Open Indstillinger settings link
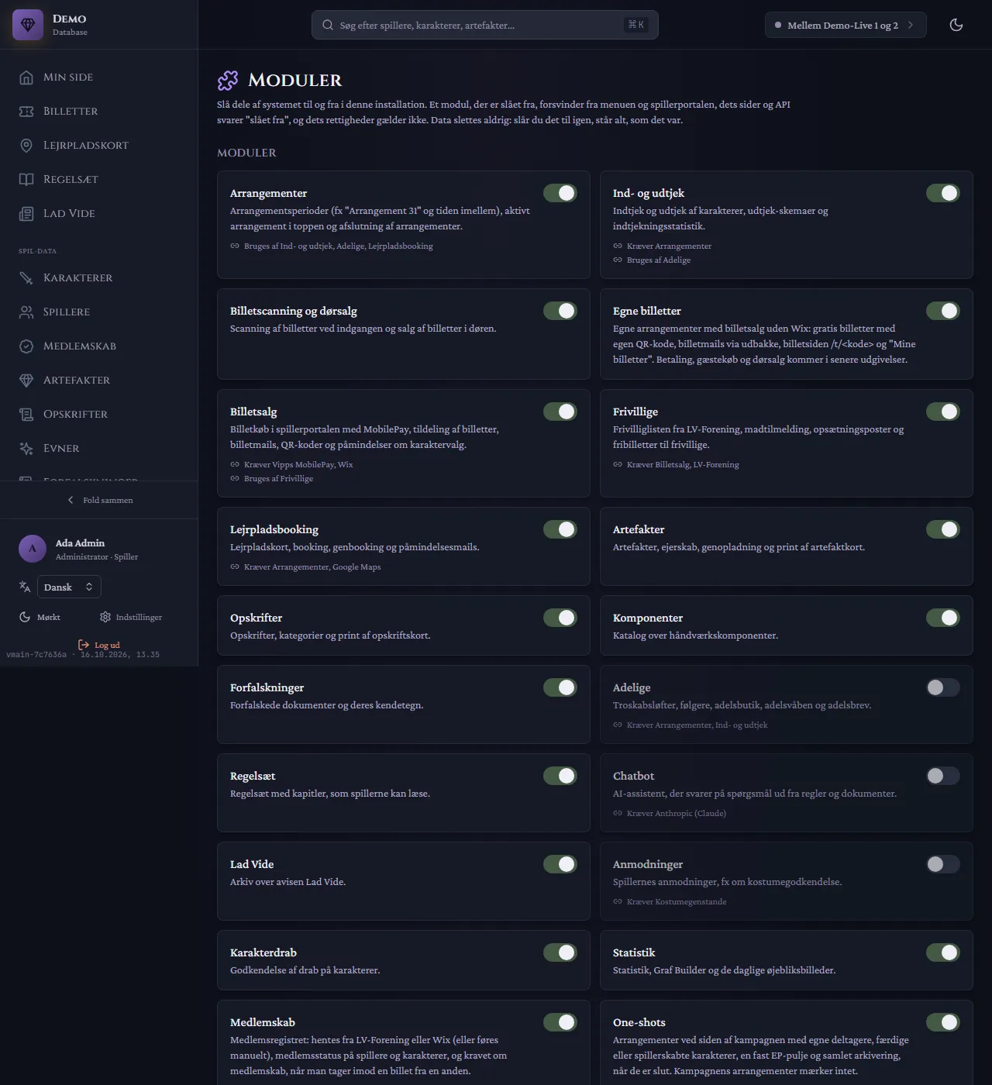The height and width of the screenshot is (1085, 992). point(131,617)
